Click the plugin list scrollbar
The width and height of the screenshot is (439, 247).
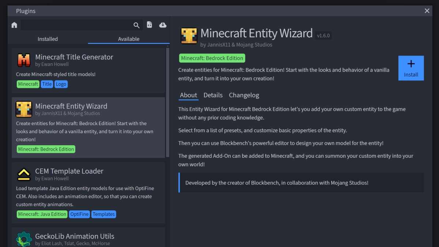(168, 102)
